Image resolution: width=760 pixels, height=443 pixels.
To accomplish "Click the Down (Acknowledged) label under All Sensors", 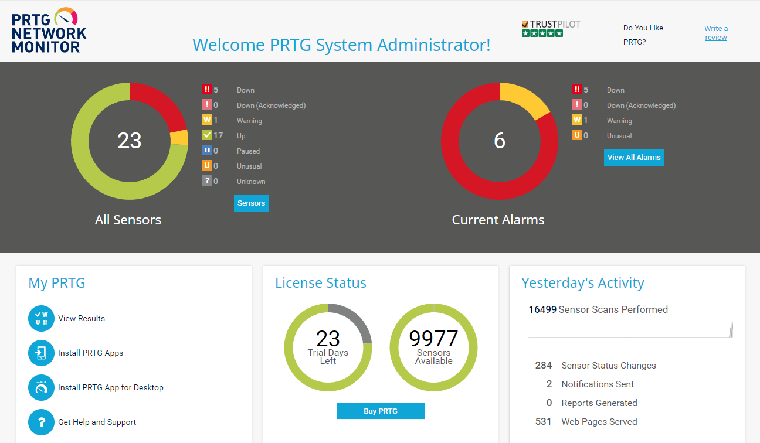I will tap(272, 105).
